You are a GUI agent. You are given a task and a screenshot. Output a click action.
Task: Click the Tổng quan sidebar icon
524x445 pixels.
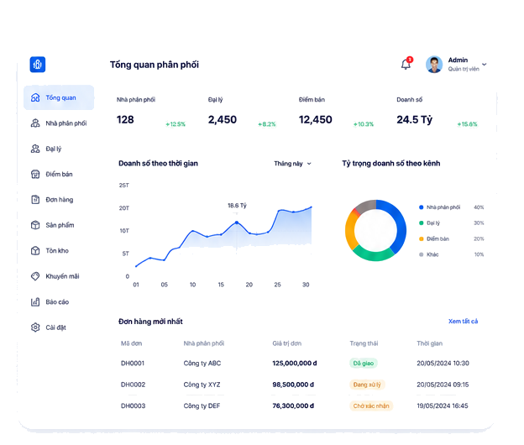(x=35, y=97)
